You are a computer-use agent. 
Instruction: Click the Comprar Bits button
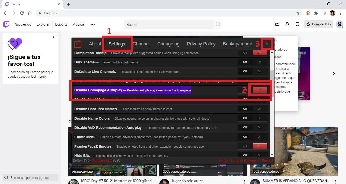click(x=318, y=24)
